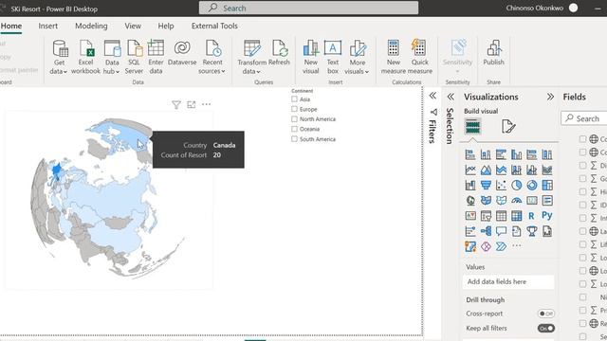This screenshot has height=341, width=607.
Task: Toggle the Keep all filters switch
Action: pos(546,329)
